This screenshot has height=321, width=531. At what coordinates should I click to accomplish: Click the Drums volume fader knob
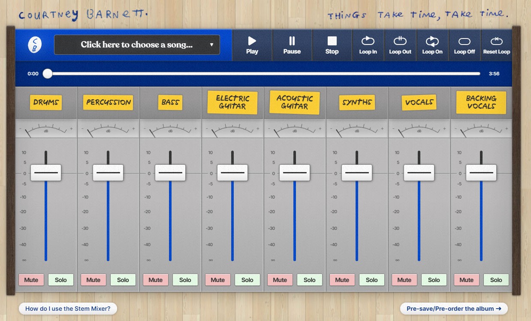(x=46, y=173)
